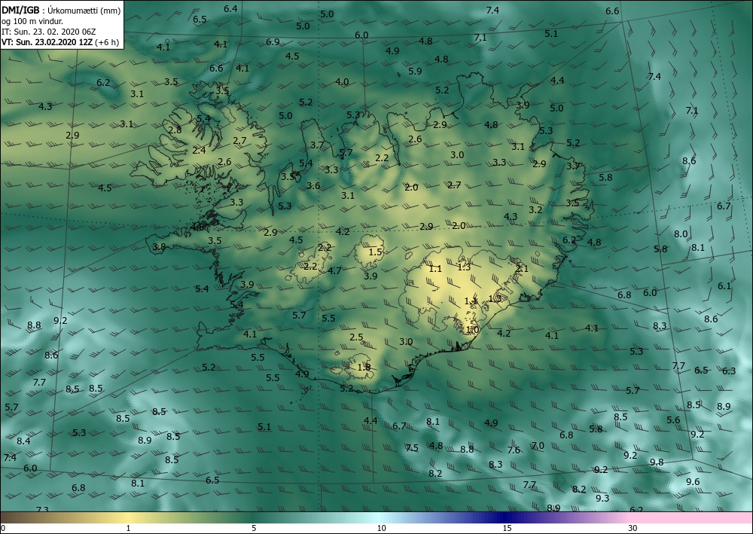This screenshot has width=753, height=534.
Task: Click the 30 label on the color scale
Action: 633,529
